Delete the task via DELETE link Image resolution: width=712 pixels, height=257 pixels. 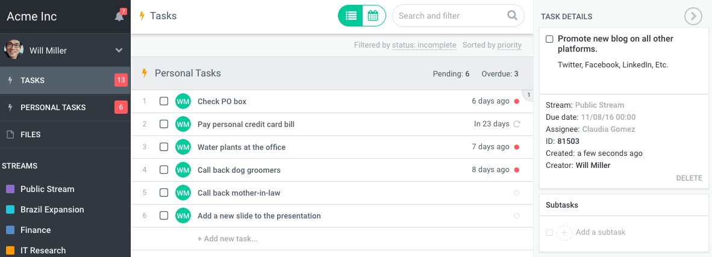click(689, 178)
